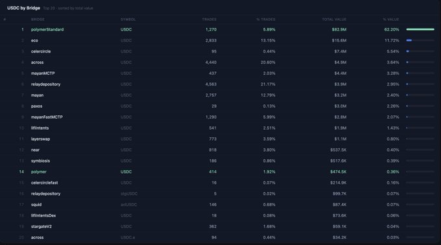Select the 2,757 trades cell for mayan
This screenshot has width=441, height=245.
pyautogui.click(x=211, y=95)
